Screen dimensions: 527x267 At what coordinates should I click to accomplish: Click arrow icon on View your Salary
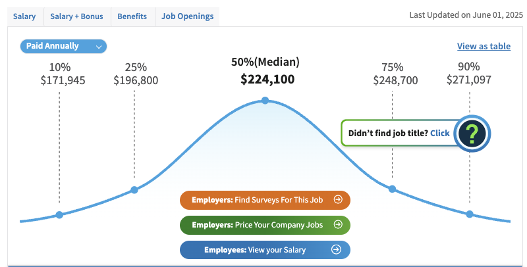[336, 249]
